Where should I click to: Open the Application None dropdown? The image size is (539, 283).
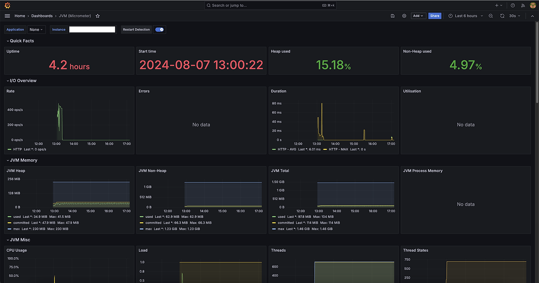pos(36,29)
